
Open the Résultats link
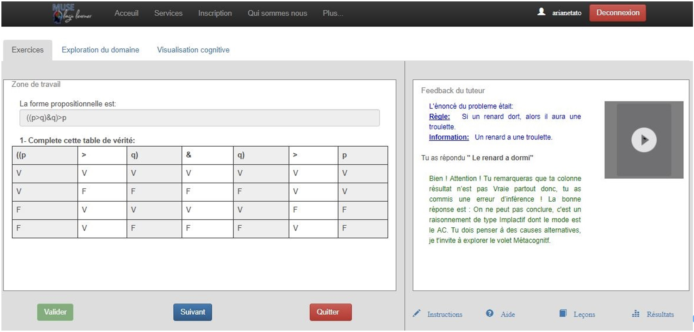point(660,314)
